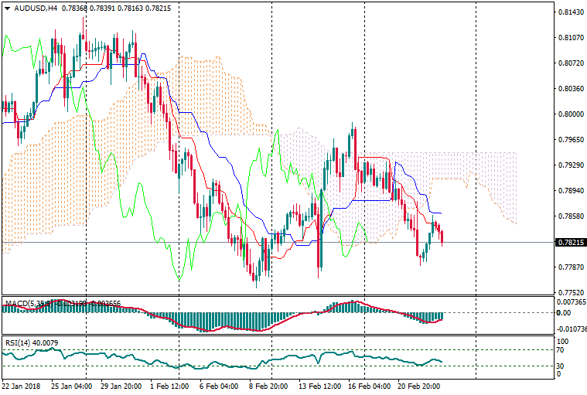Select the current price tag 0.78215
The width and height of the screenshot is (587, 395).
[570, 242]
